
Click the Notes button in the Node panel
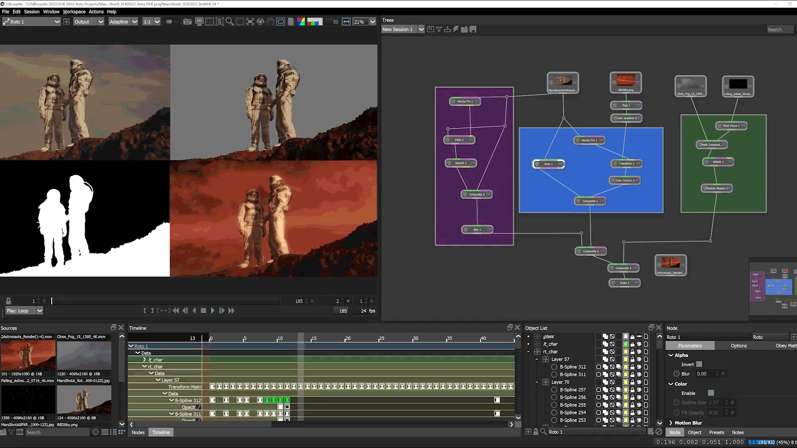[x=738, y=432]
